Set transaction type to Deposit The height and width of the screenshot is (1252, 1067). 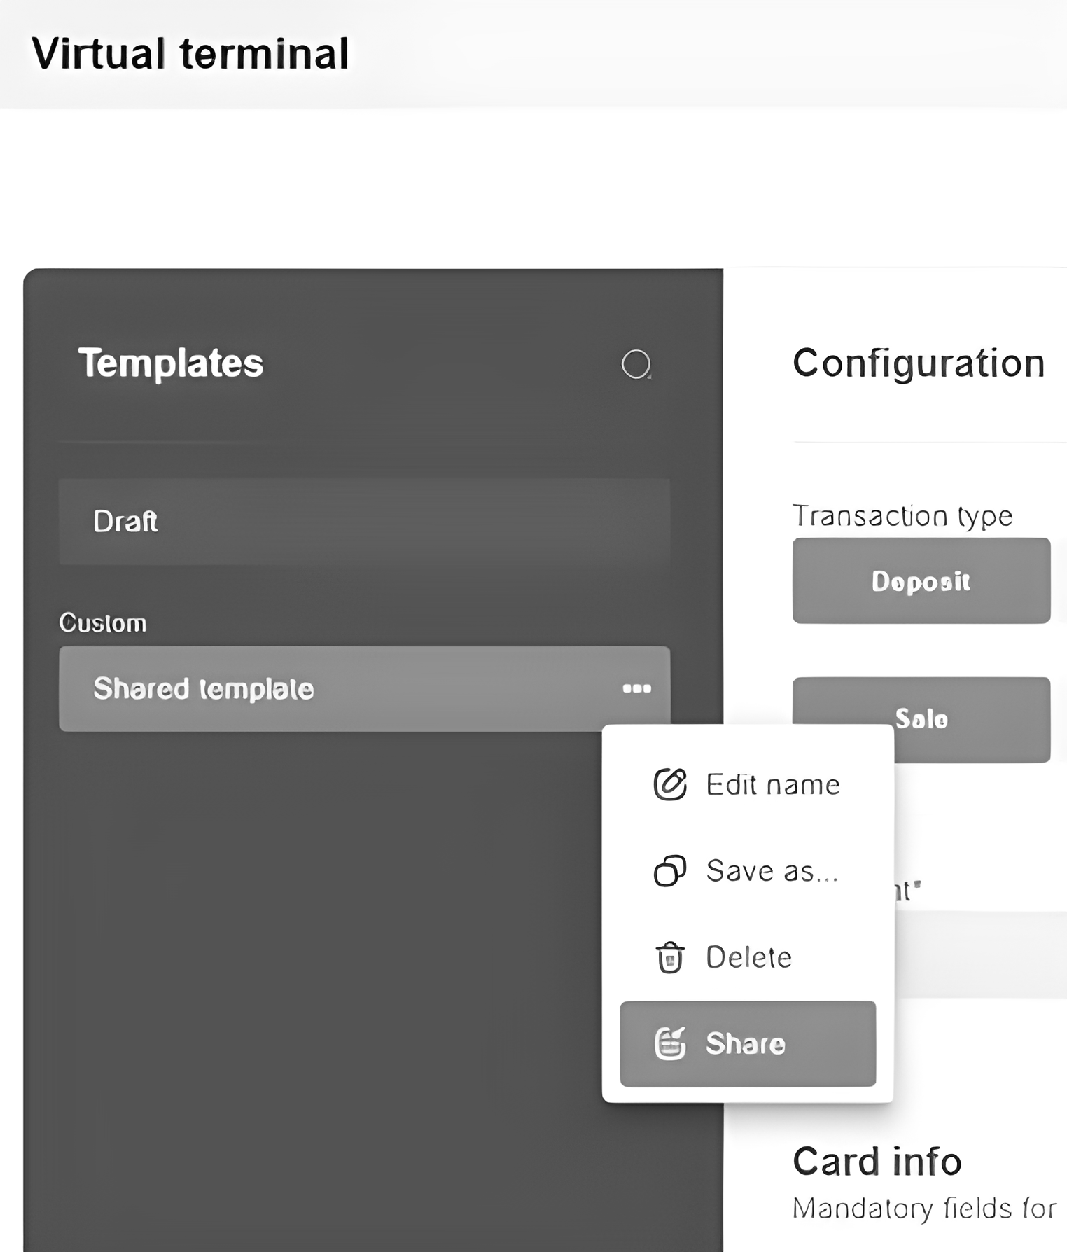click(x=921, y=581)
